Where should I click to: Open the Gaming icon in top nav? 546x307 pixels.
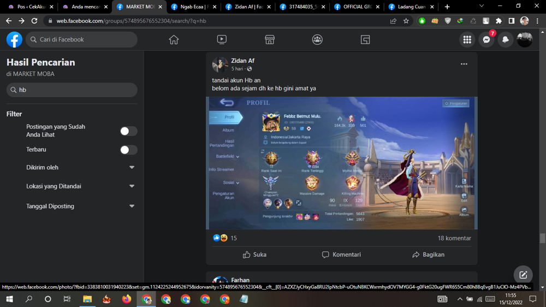coord(365,40)
